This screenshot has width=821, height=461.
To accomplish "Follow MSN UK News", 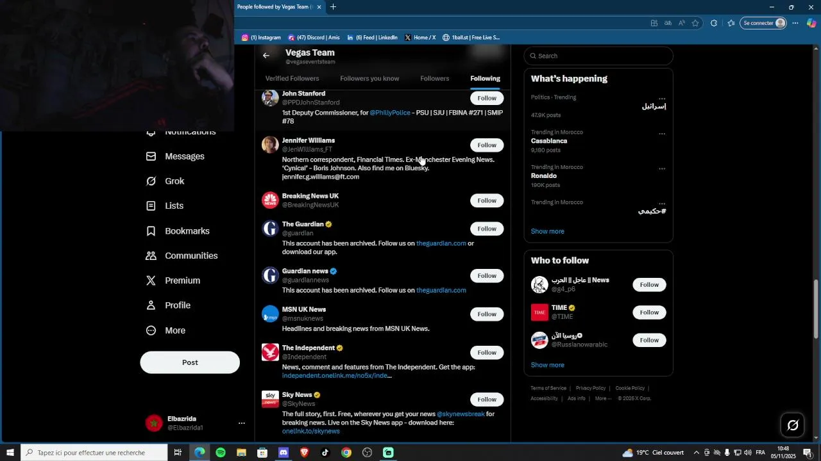I will [x=487, y=314].
